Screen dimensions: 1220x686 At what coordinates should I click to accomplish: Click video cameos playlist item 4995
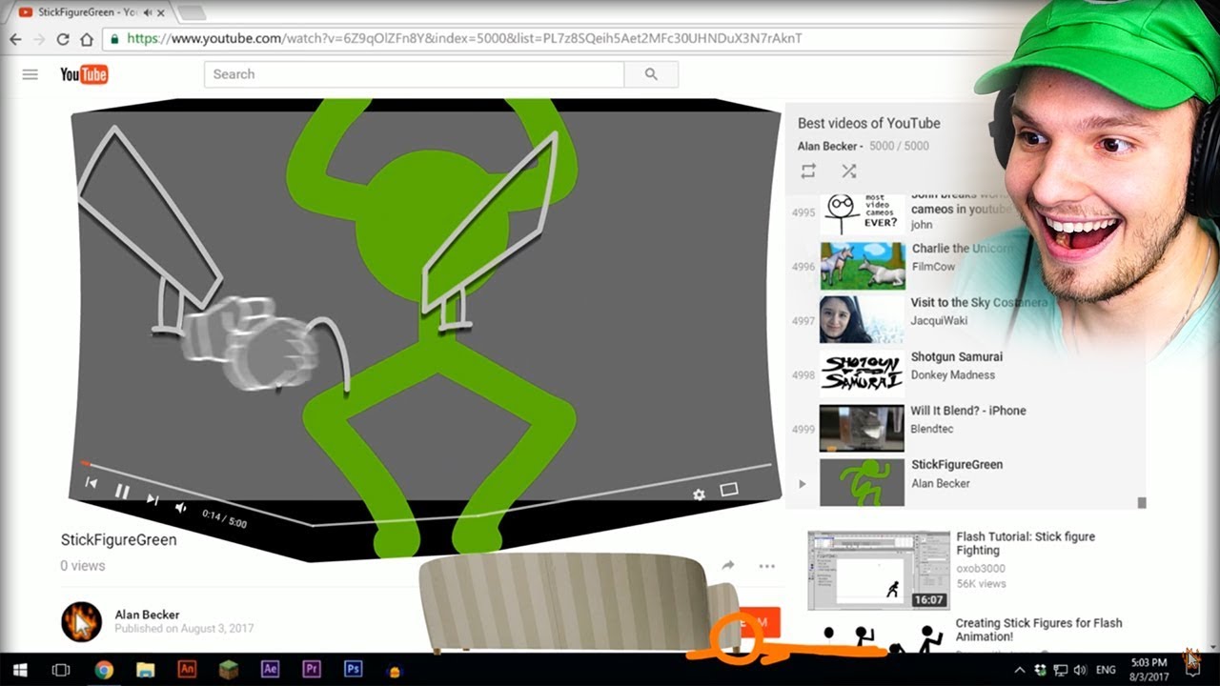click(963, 212)
